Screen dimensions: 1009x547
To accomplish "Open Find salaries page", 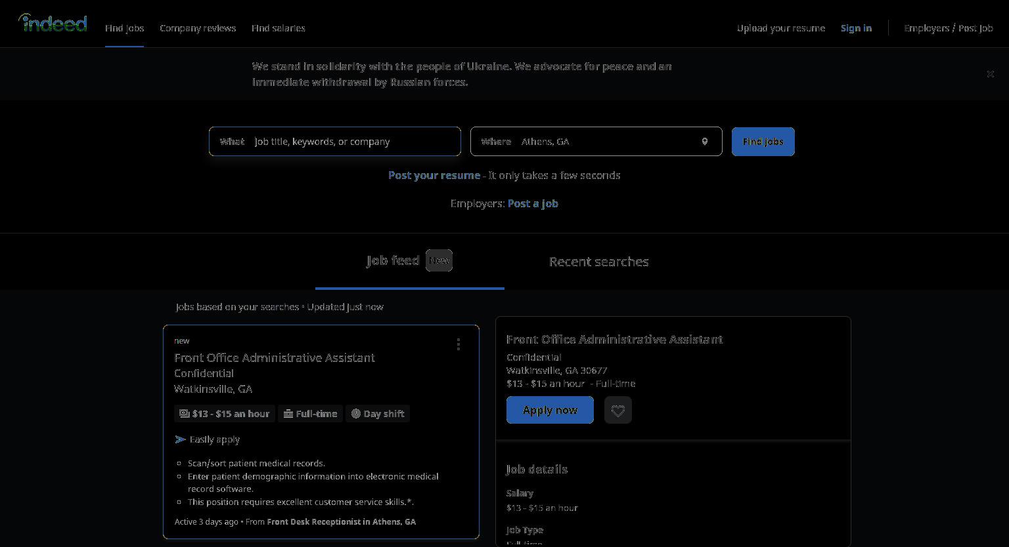I will [x=279, y=28].
